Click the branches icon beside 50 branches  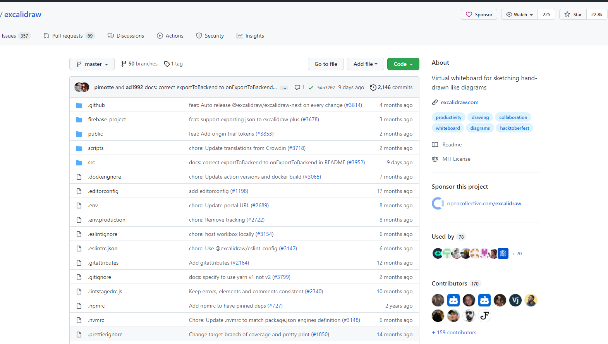coord(124,64)
